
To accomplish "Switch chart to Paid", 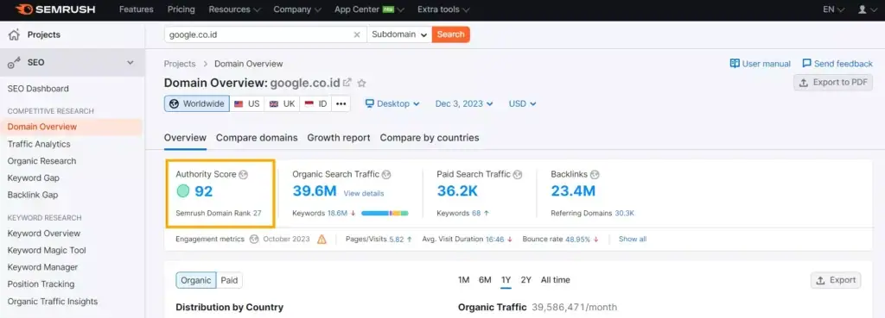I will (229, 280).
